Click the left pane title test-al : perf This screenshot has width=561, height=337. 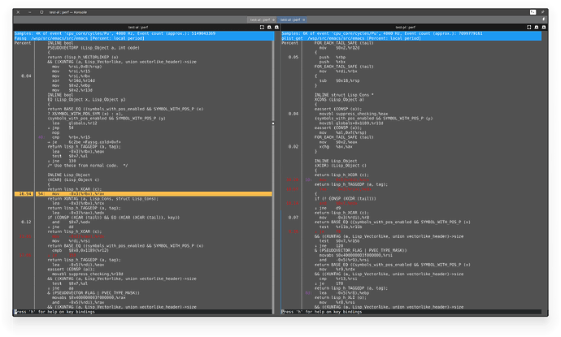pyautogui.click(x=138, y=27)
